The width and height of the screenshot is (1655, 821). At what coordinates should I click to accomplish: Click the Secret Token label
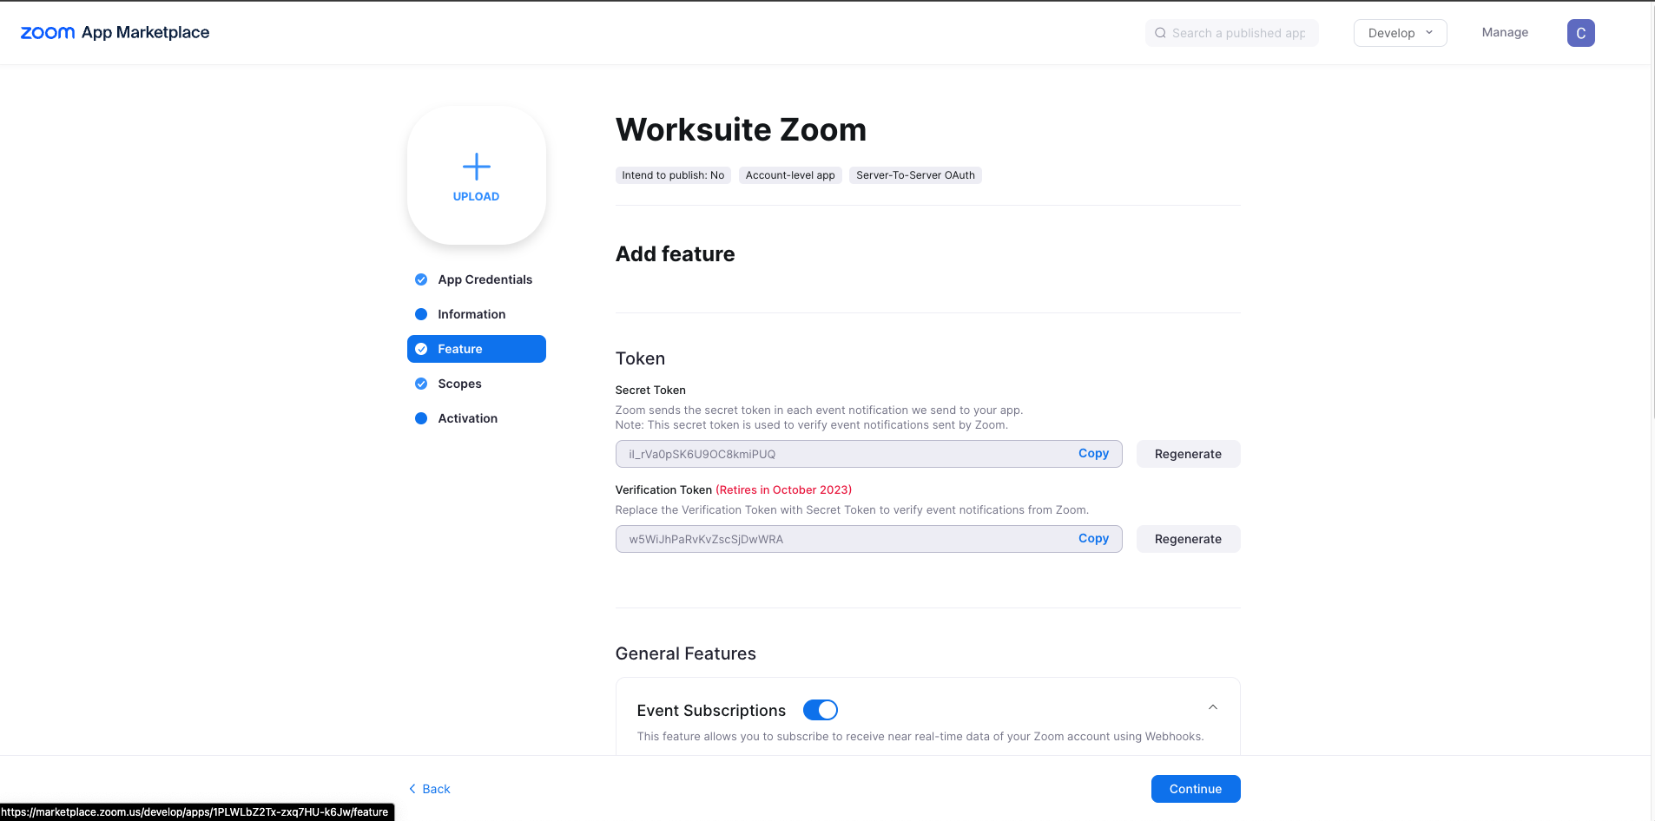(x=650, y=391)
